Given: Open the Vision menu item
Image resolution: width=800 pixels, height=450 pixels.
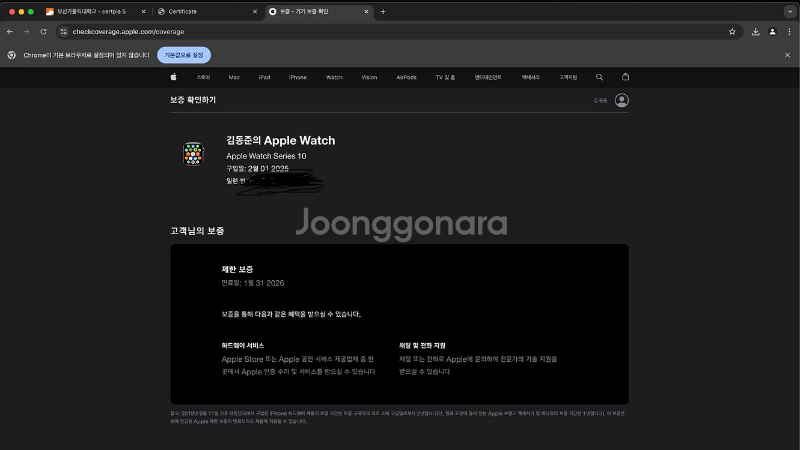Looking at the screenshot, I should point(369,77).
